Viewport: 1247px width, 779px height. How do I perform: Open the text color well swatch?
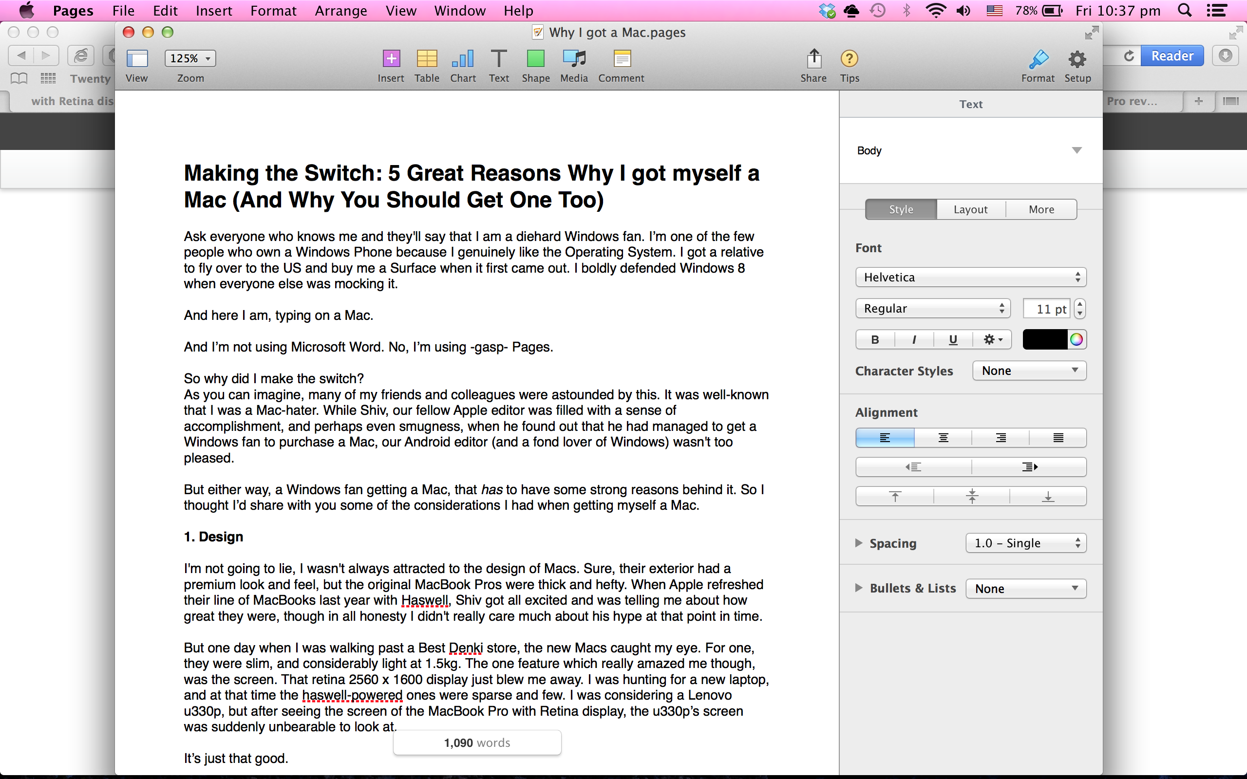[x=1044, y=339]
